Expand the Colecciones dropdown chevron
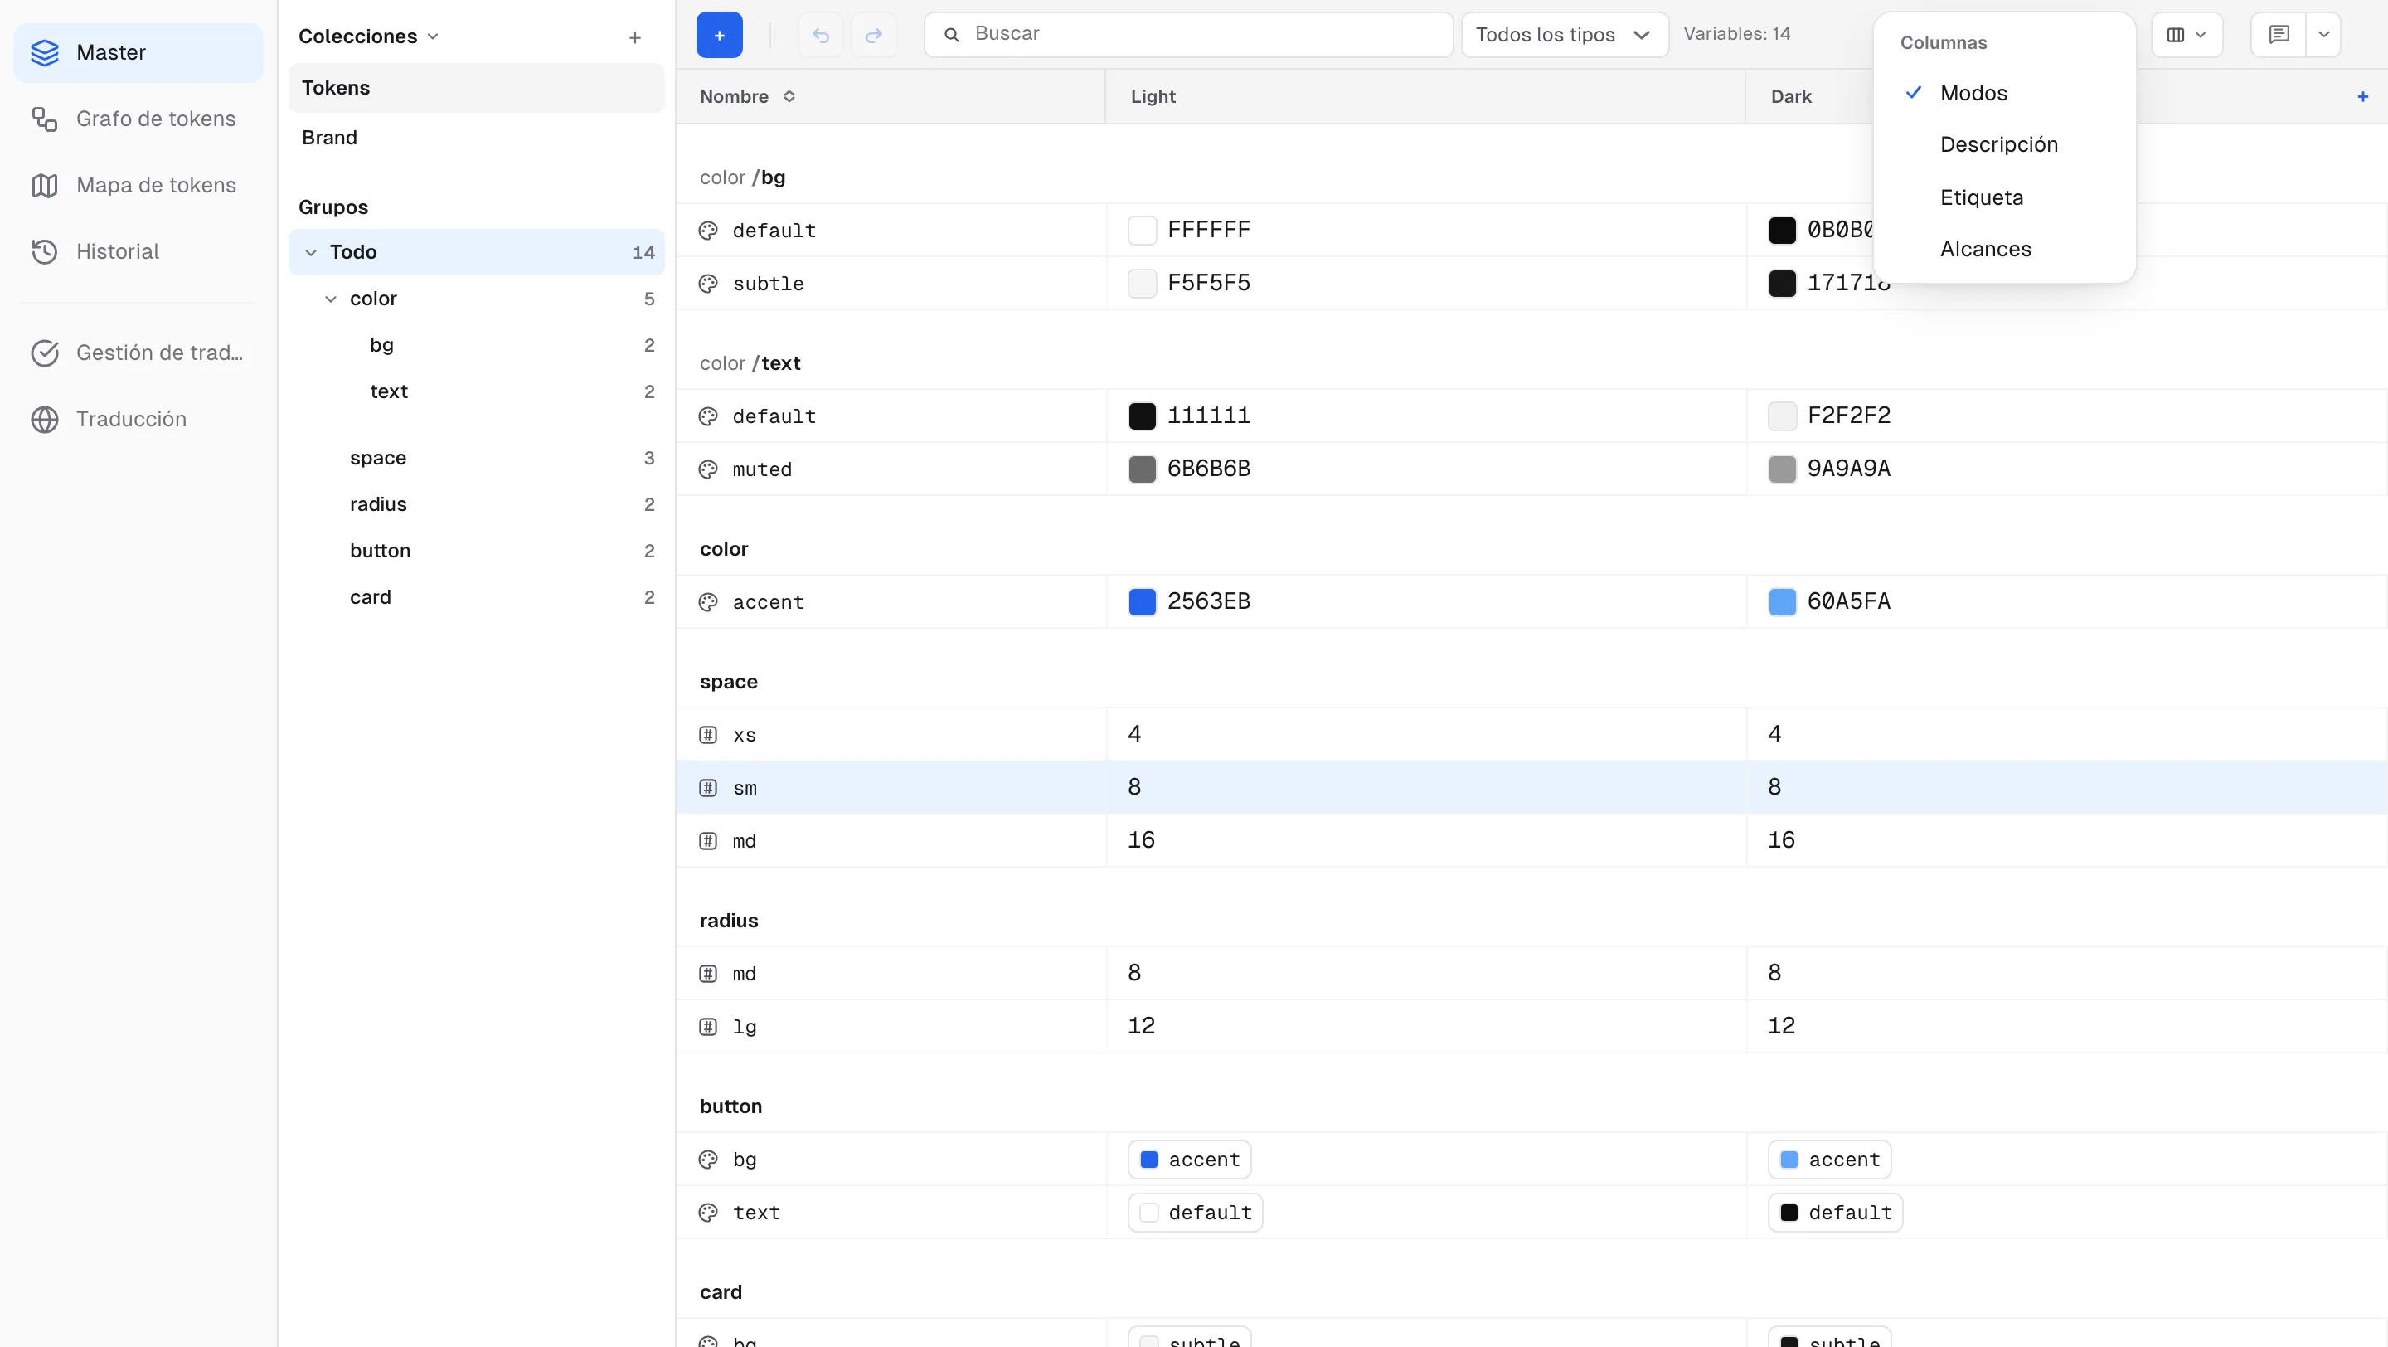This screenshot has width=2388, height=1347. (433, 37)
